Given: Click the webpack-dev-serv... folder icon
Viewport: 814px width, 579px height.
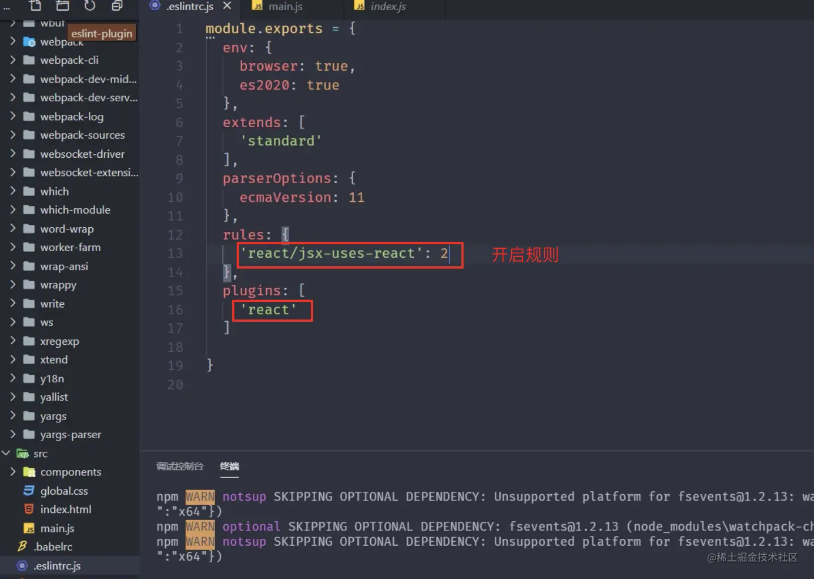Looking at the screenshot, I should [x=29, y=97].
